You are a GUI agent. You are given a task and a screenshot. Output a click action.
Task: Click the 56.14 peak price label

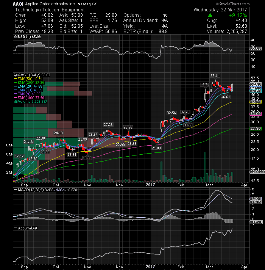pos(215,76)
